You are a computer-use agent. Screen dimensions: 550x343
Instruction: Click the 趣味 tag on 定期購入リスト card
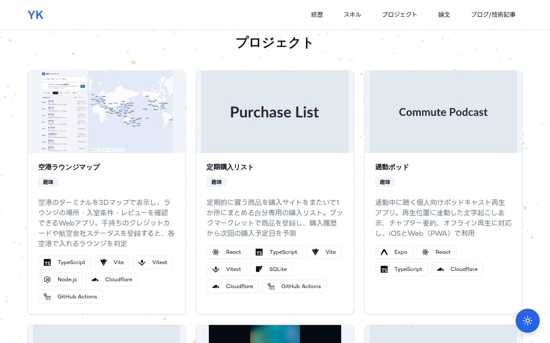pyautogui.click(x=217, y=182)
